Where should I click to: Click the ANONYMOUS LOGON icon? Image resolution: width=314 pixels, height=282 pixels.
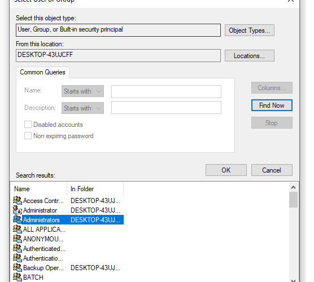18,239
